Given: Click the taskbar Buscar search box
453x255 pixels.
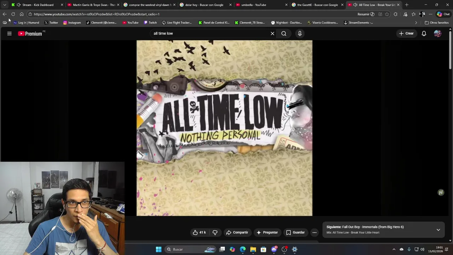Looking at the screenshot, I should (x=190, y=249).
